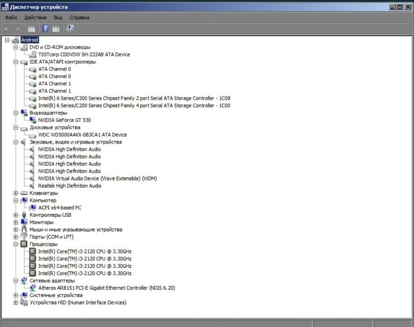This screenshot has width=414, height=327.
Task: Click the Системные устройства category icon
Action: coord(24,295)
